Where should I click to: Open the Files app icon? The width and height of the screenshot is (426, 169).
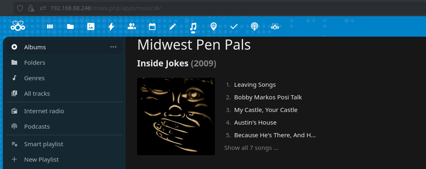click(70, 26)
